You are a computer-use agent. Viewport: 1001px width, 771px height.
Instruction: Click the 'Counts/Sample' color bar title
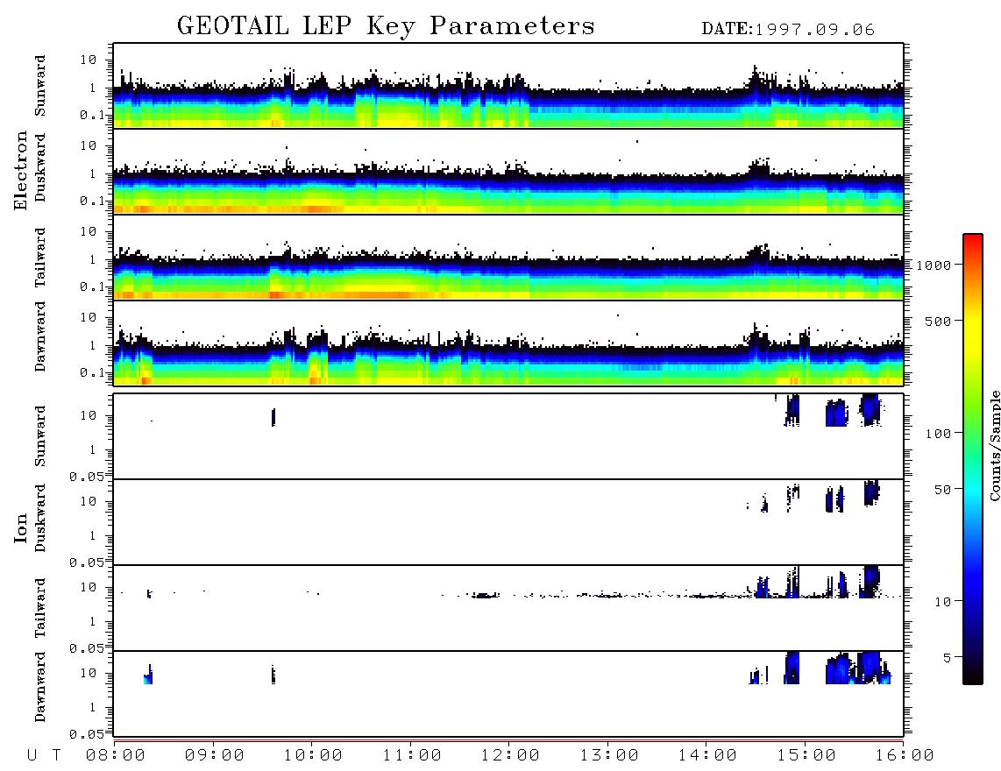coord(994,445)
